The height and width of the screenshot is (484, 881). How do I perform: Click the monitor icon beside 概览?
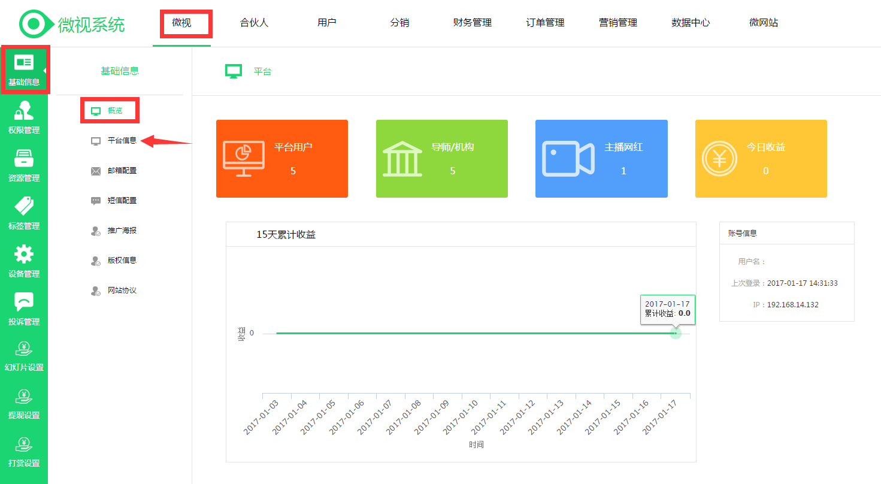[96, 111]
